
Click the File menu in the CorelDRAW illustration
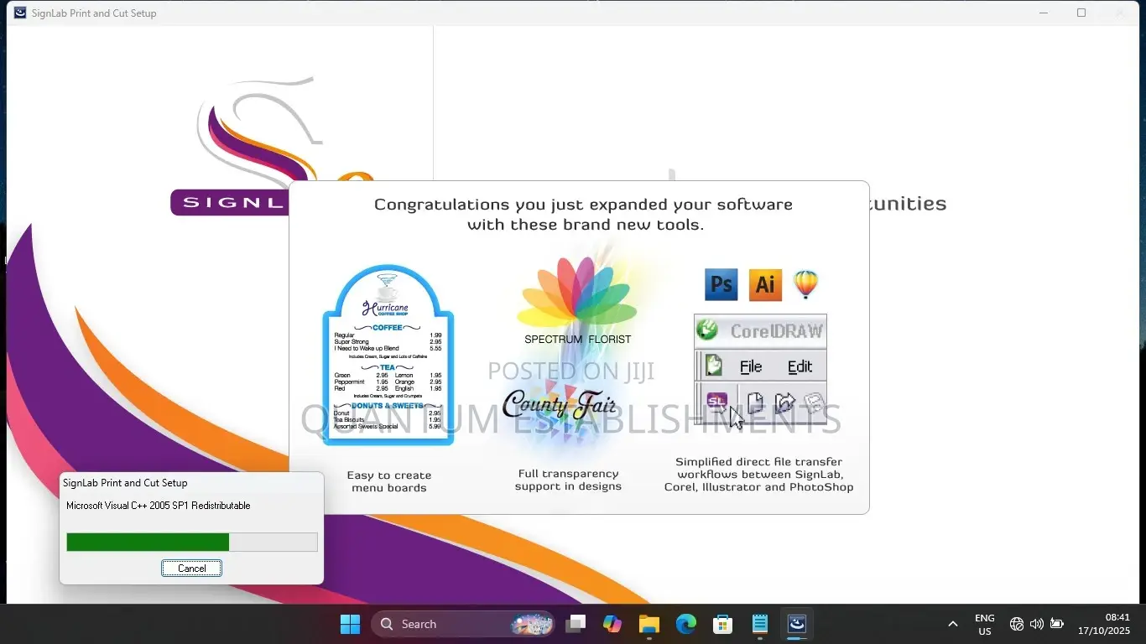click(x=751, y=366)
